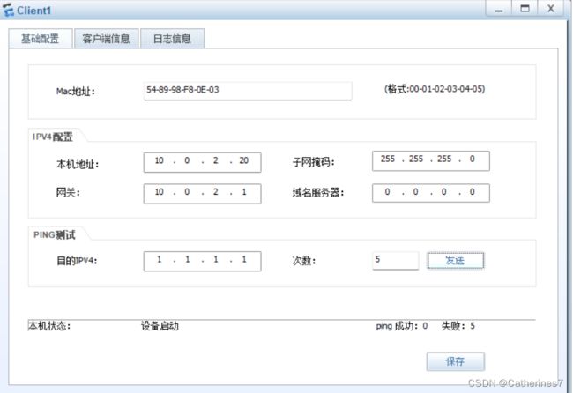
Task: Open the 客户端信息 tab
Action: click(x=106, y=39)
